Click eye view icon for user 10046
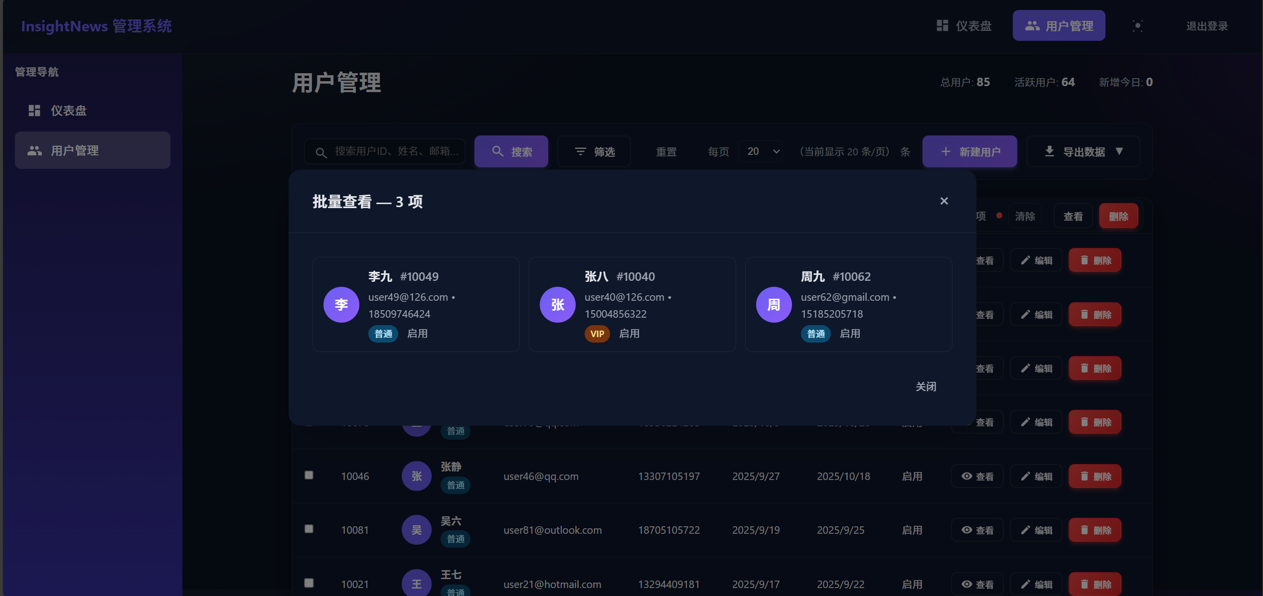Image resolution: width=1263 pixels, height=596 pixels. pyautogui.click(x=966, y=476)
